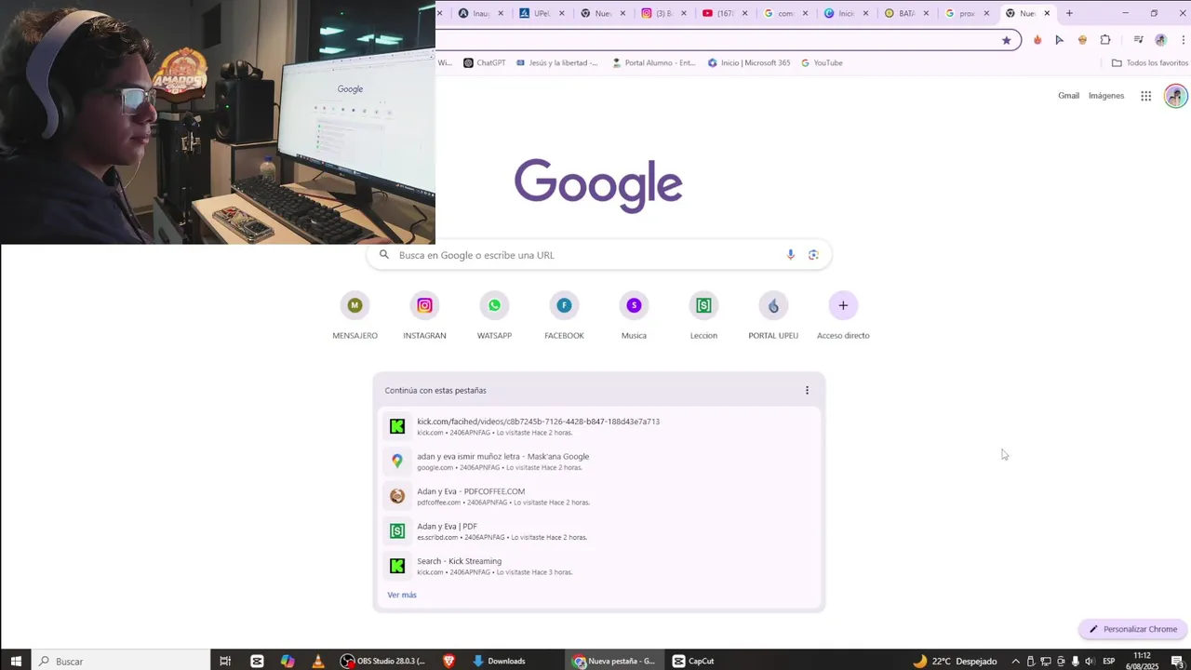Switch to the Inaug tab
This screenshot has height=670, width=1191.
coord(481,13)
